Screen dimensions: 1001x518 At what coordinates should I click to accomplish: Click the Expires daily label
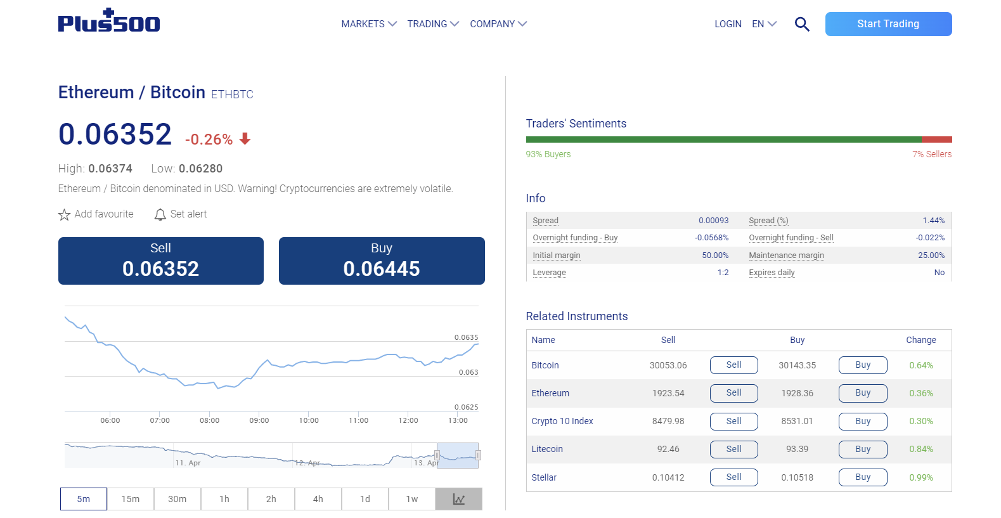click(x=772, y=273)
